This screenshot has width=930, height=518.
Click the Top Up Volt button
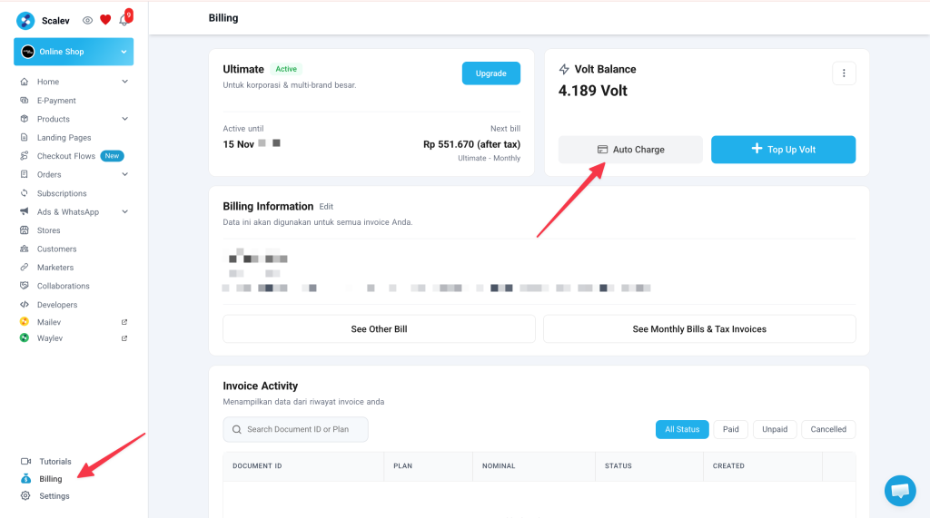pyautogui.click(x=783, y=150)
